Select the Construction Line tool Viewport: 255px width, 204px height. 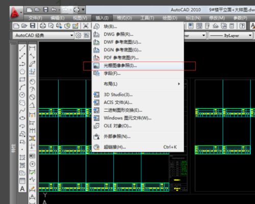[22, 56]
